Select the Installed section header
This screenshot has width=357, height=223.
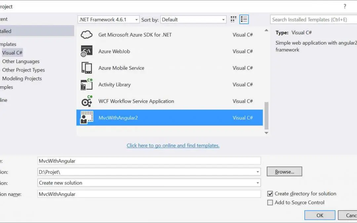(37, 31)
